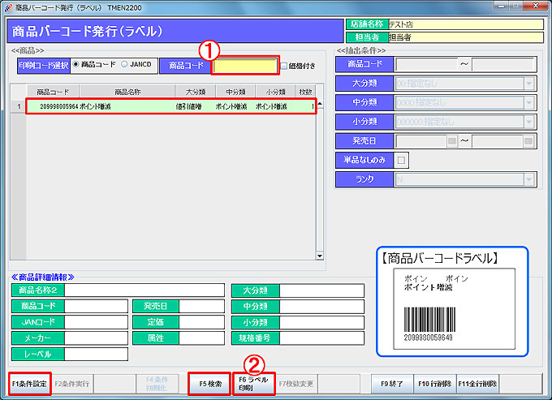Open the first 発売日 calendar picker

[451, 141]
